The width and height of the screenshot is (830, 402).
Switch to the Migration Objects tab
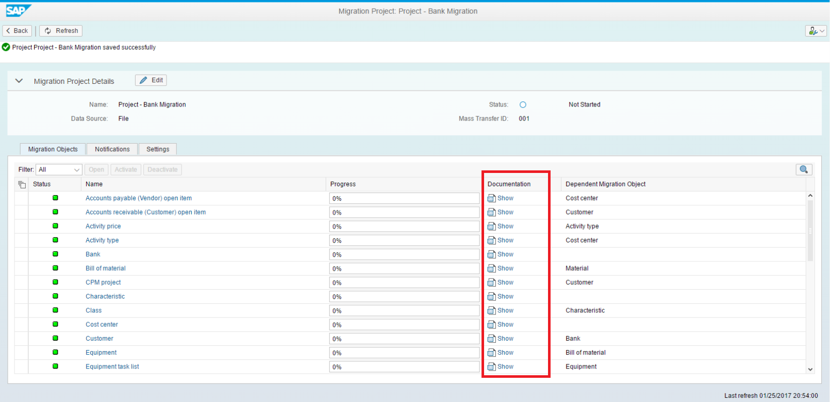coord(53,149)
